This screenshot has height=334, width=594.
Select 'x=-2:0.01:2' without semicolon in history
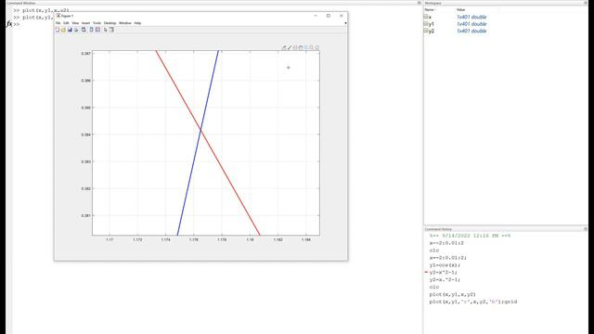(x=446, y=243)
